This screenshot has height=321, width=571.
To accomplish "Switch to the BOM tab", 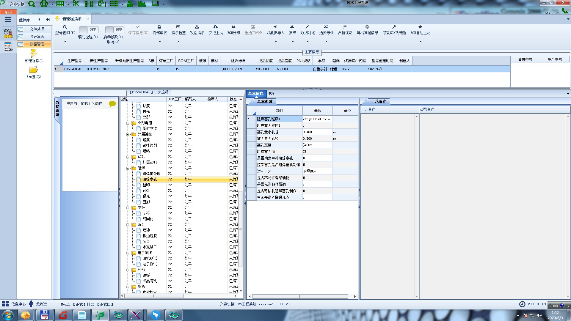I will 272,93.
